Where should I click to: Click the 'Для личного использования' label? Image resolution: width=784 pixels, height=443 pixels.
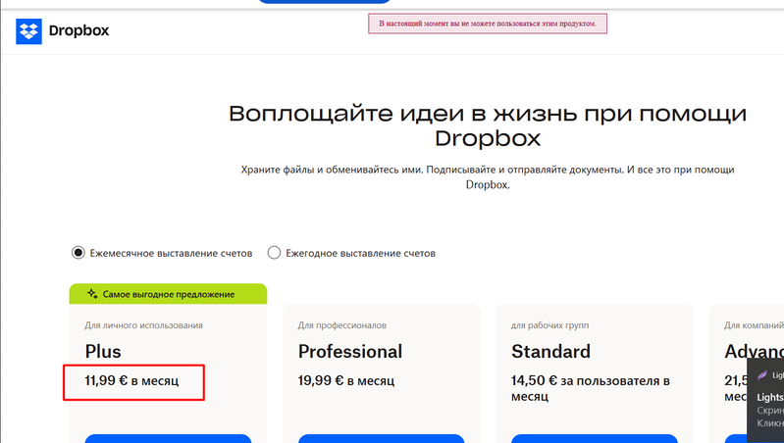143,325
